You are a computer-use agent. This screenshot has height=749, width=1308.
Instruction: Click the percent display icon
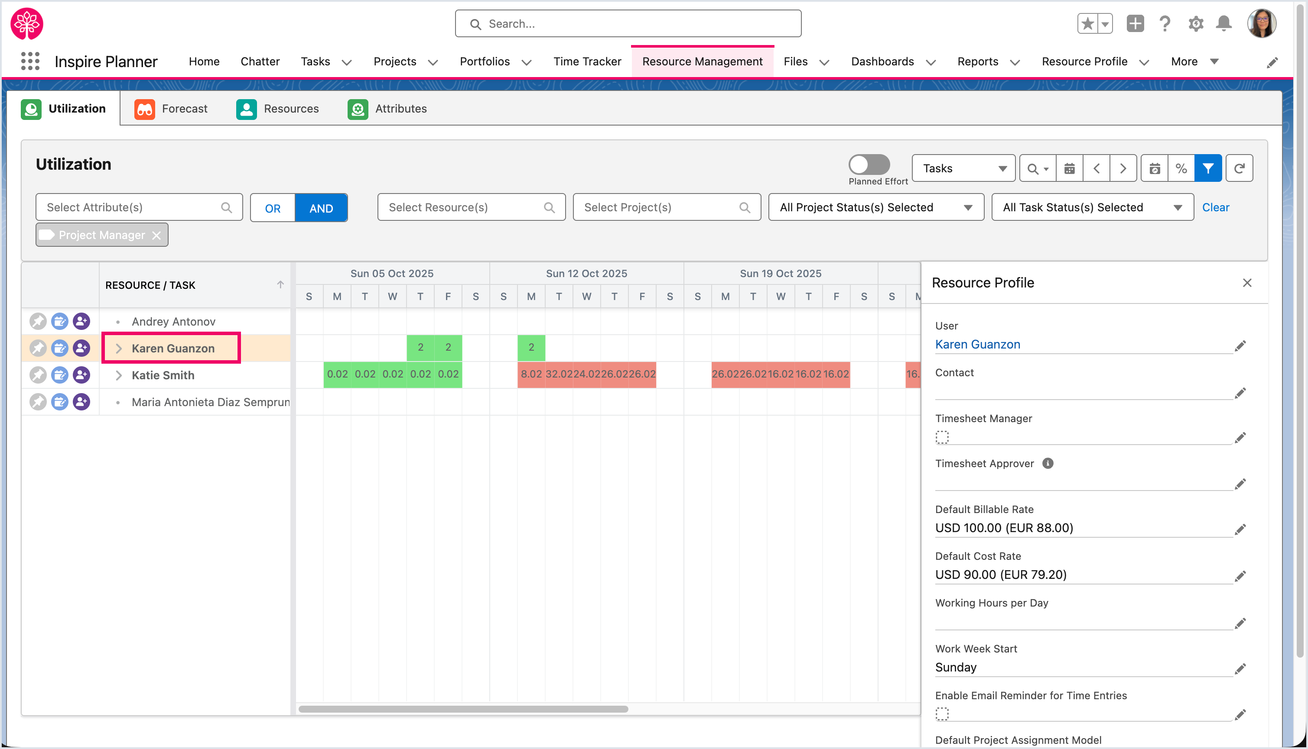point(1181,168)
